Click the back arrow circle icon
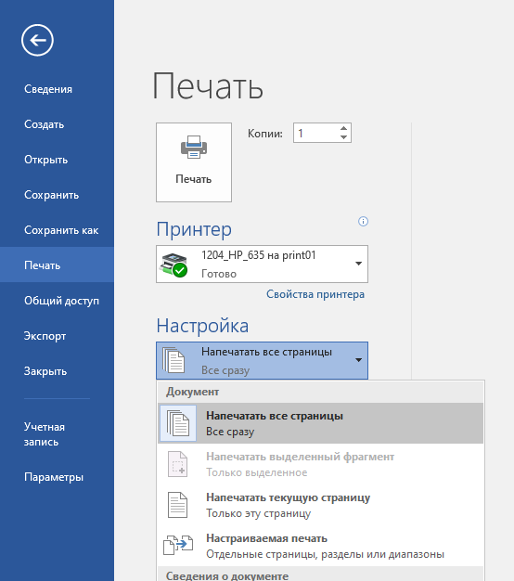Image resolution: width=514 pixels, height=581 pixels. [37, 40]
